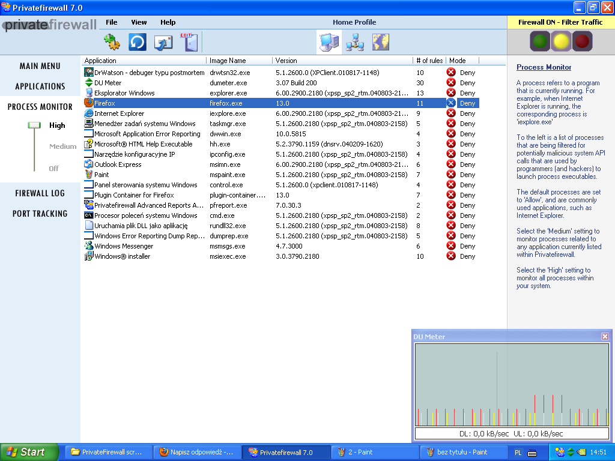Screen dimensions: 615x461
Task: Click the Deny icon for iexplore.exe
Action: click(x=451, y=113)
